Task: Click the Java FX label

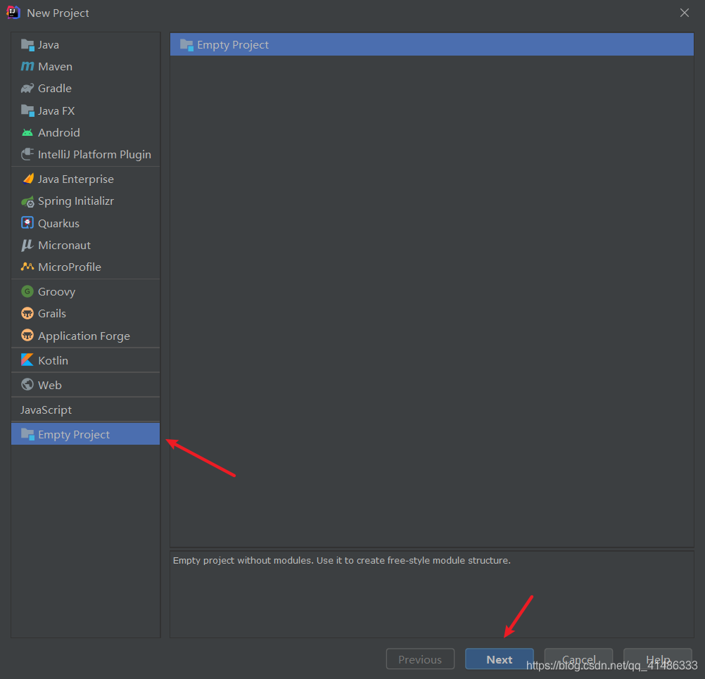Action: (56, 110)
